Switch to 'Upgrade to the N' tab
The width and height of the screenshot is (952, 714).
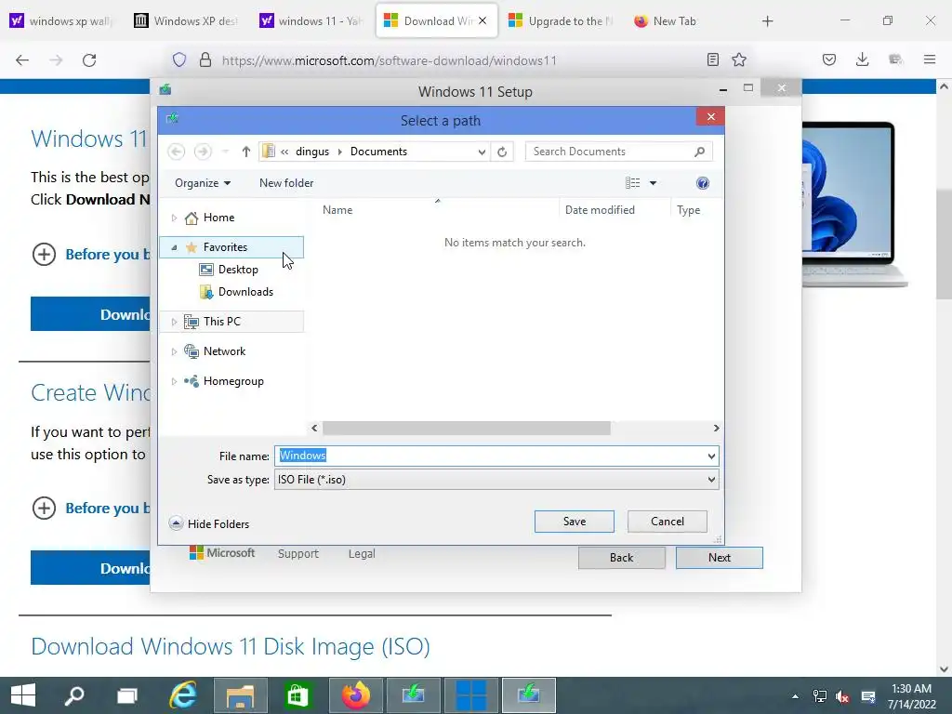pyautogui.click(x=561, y=21)
